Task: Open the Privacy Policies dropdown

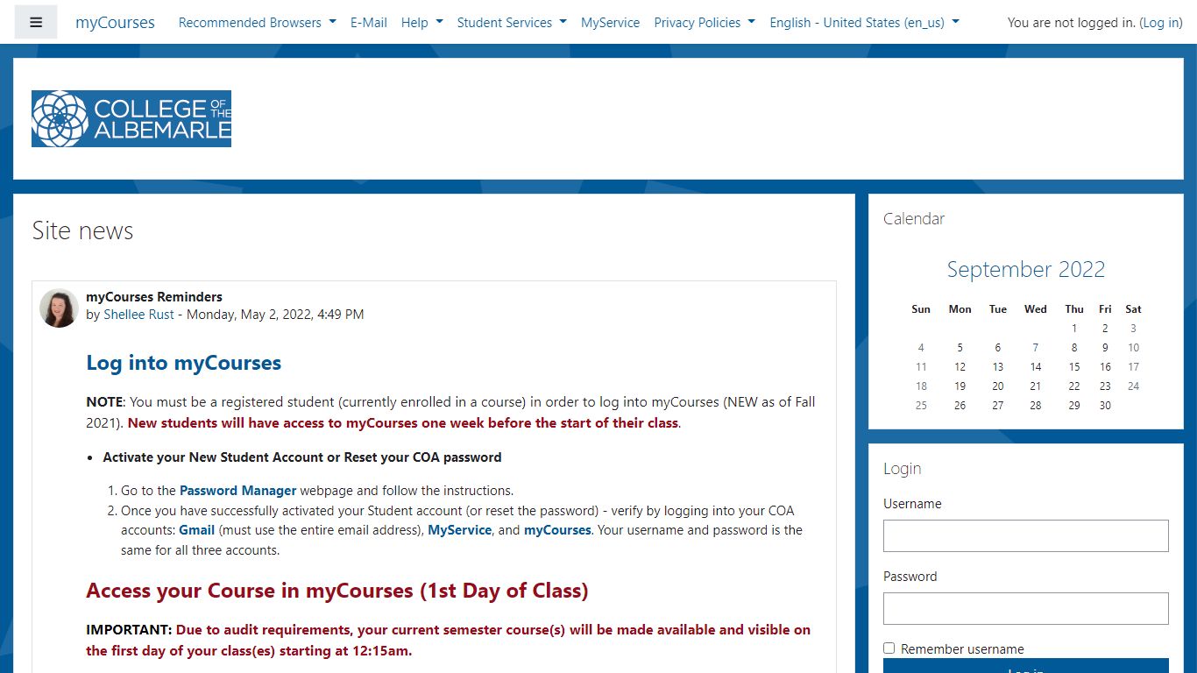Action: coord(705,22)
